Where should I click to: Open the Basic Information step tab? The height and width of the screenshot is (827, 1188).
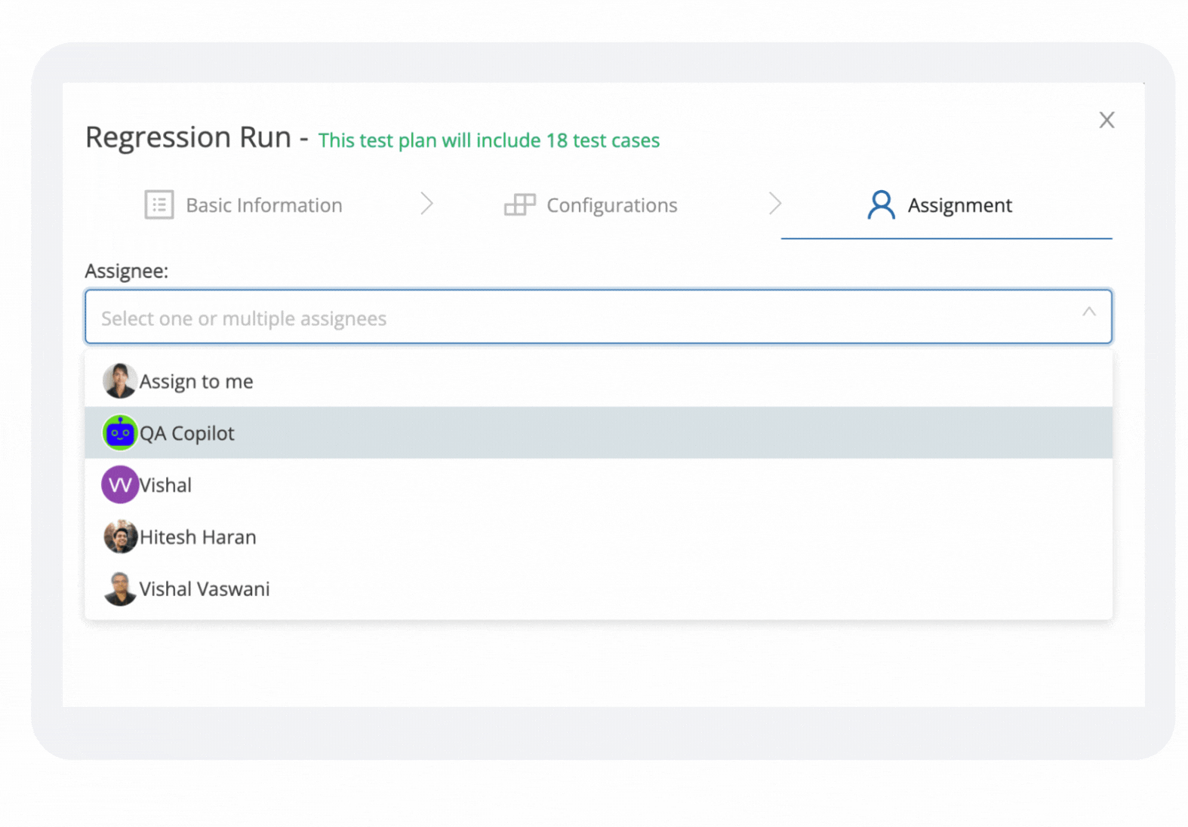pyautogui.click(x=243, y=205)
